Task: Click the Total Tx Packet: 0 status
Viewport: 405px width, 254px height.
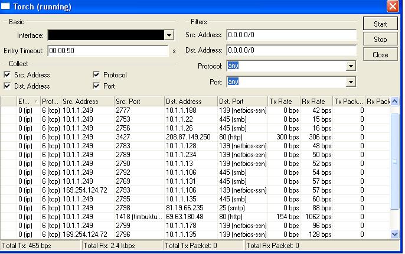Action: pos(204,246)
